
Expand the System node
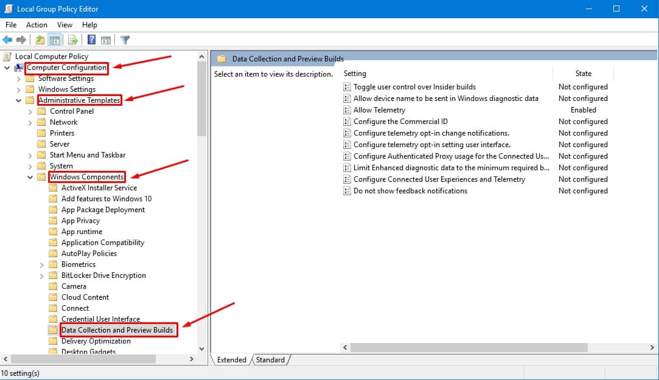(x=30, y=166)
